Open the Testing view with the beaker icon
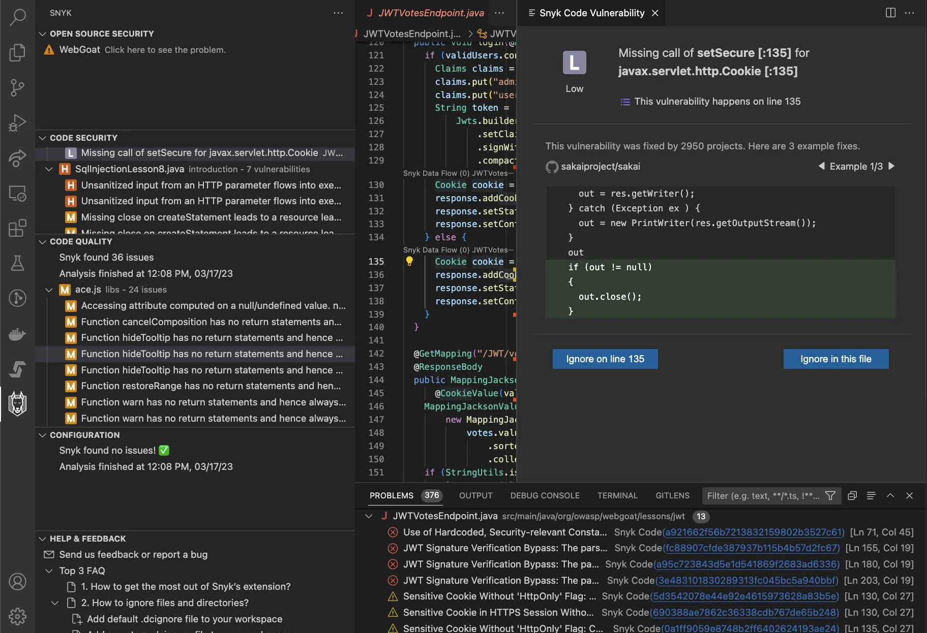927x633 pixels. click(17, 263)
